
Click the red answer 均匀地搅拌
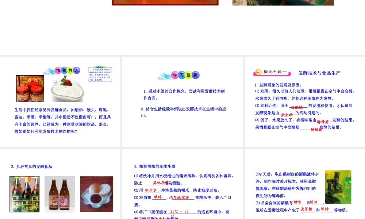(x=179, y=197)
